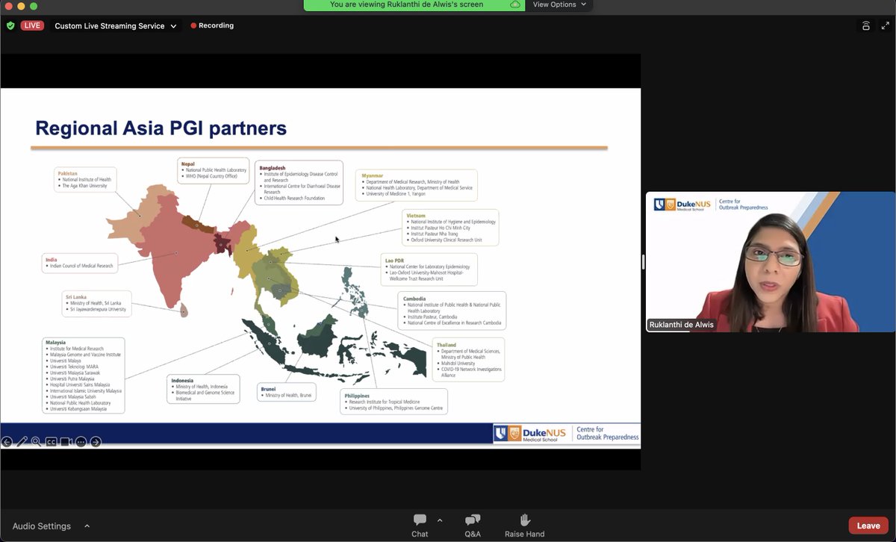
Task: Go to next slide arrow
Action: pyautogui.click(x=96, y=442)
